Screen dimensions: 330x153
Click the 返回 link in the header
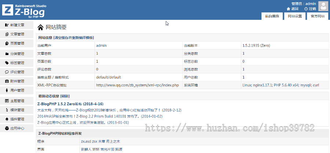point(295,9)
